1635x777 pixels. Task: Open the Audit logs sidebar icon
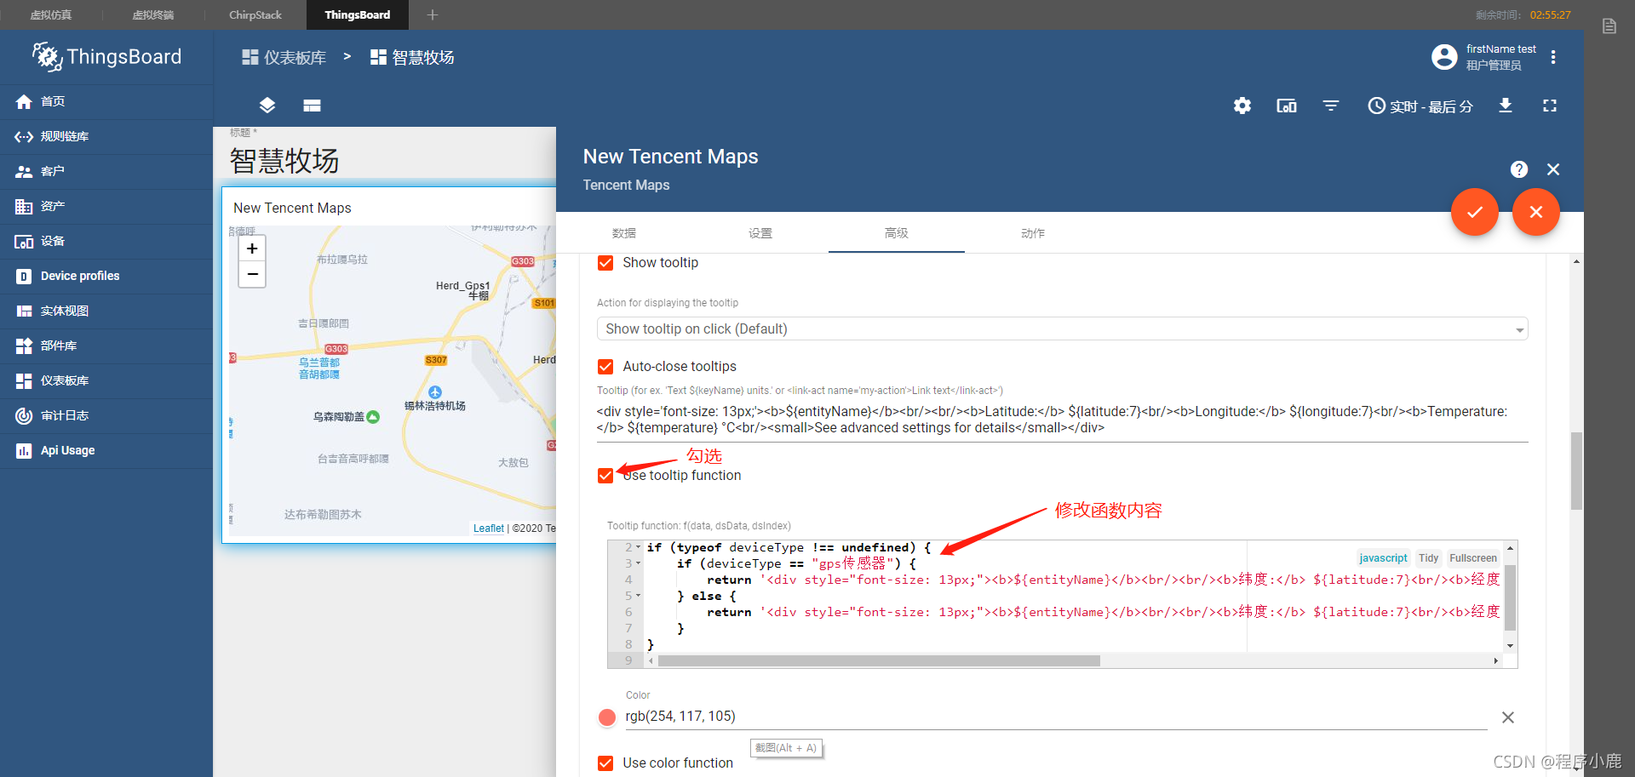[24, 415]
